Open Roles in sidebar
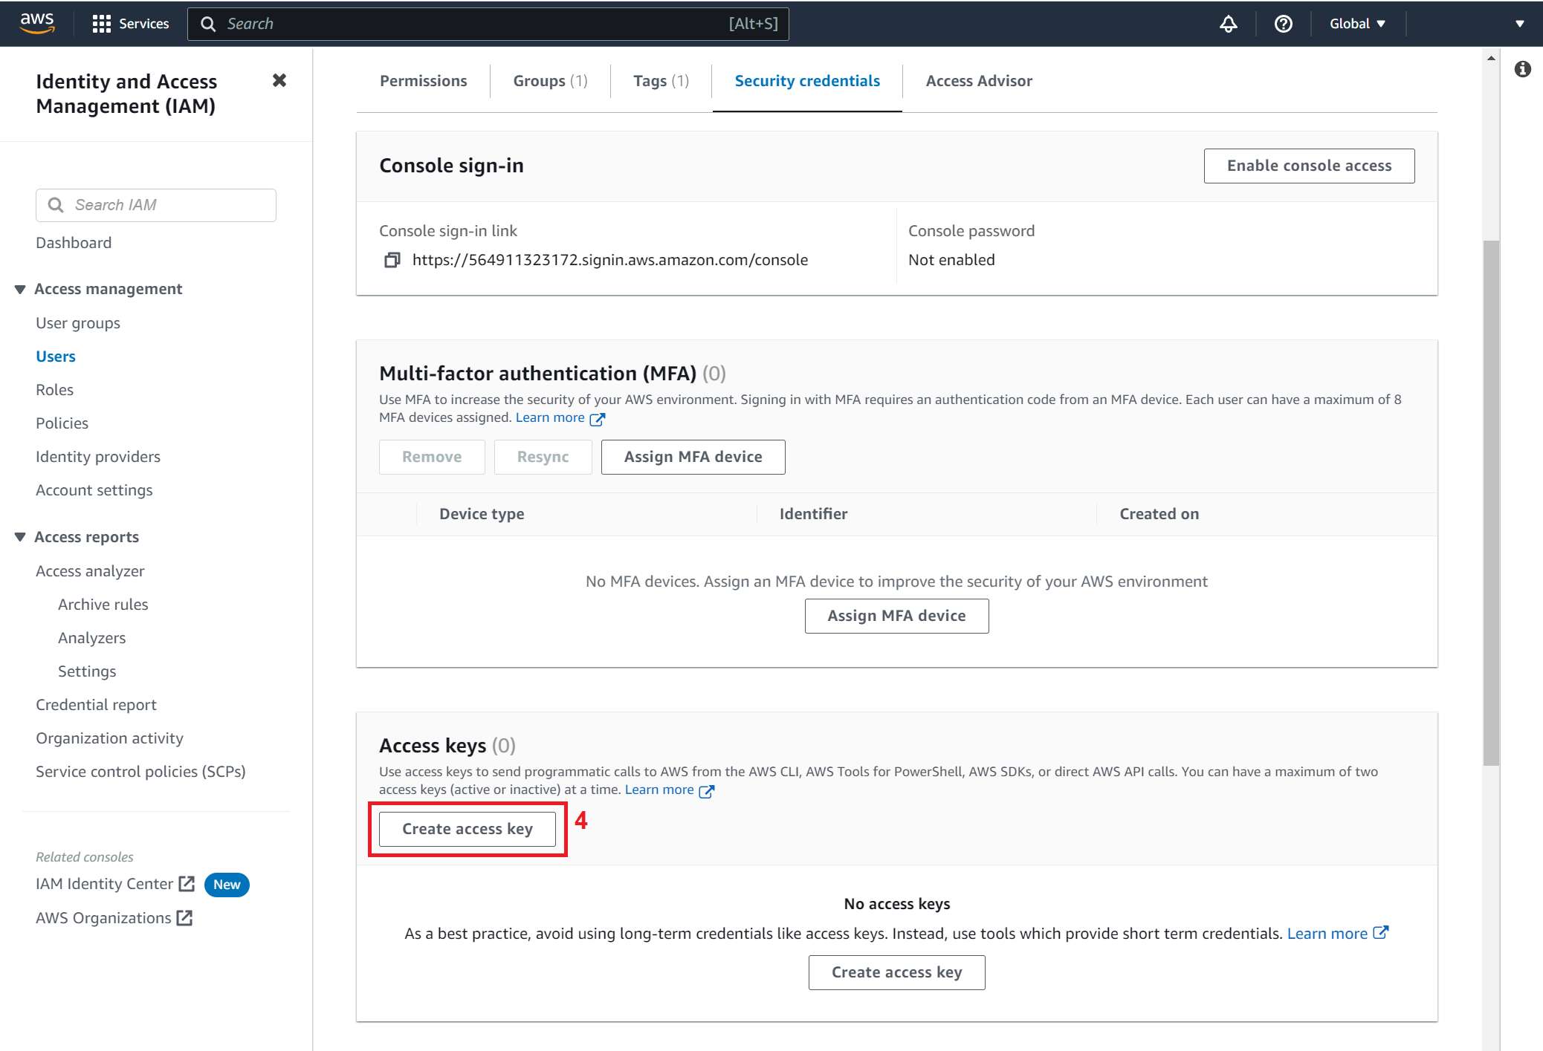 54,390
